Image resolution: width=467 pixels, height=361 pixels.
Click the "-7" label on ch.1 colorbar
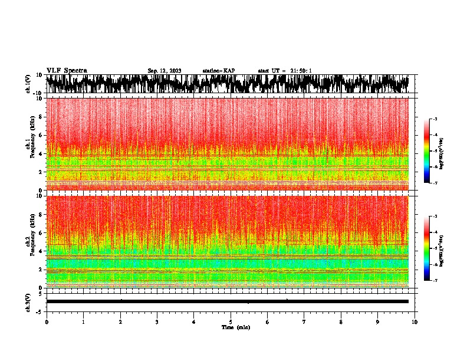435,183
